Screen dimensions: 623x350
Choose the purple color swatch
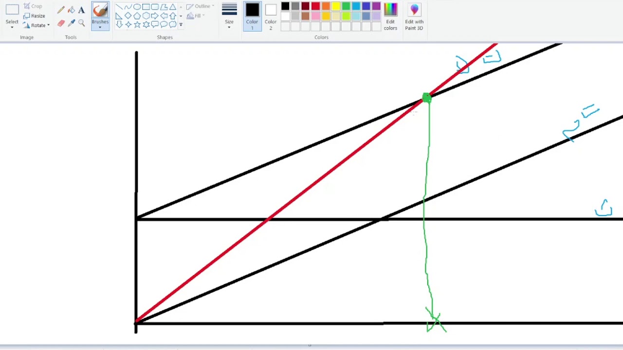point(376,6)
